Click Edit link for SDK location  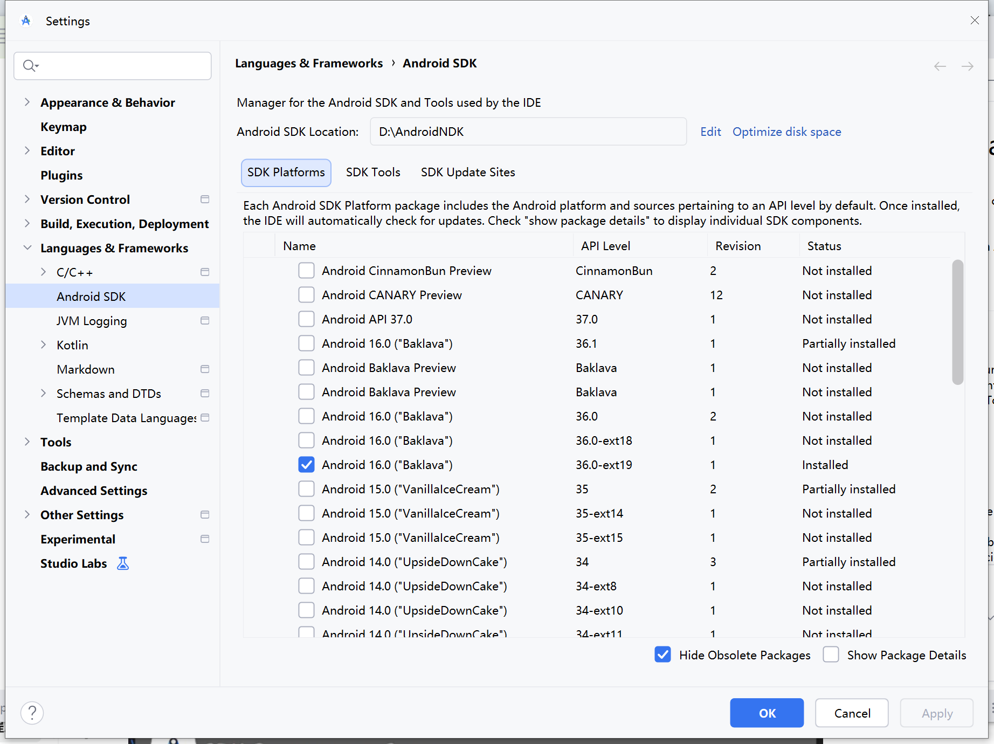[710, 132]
